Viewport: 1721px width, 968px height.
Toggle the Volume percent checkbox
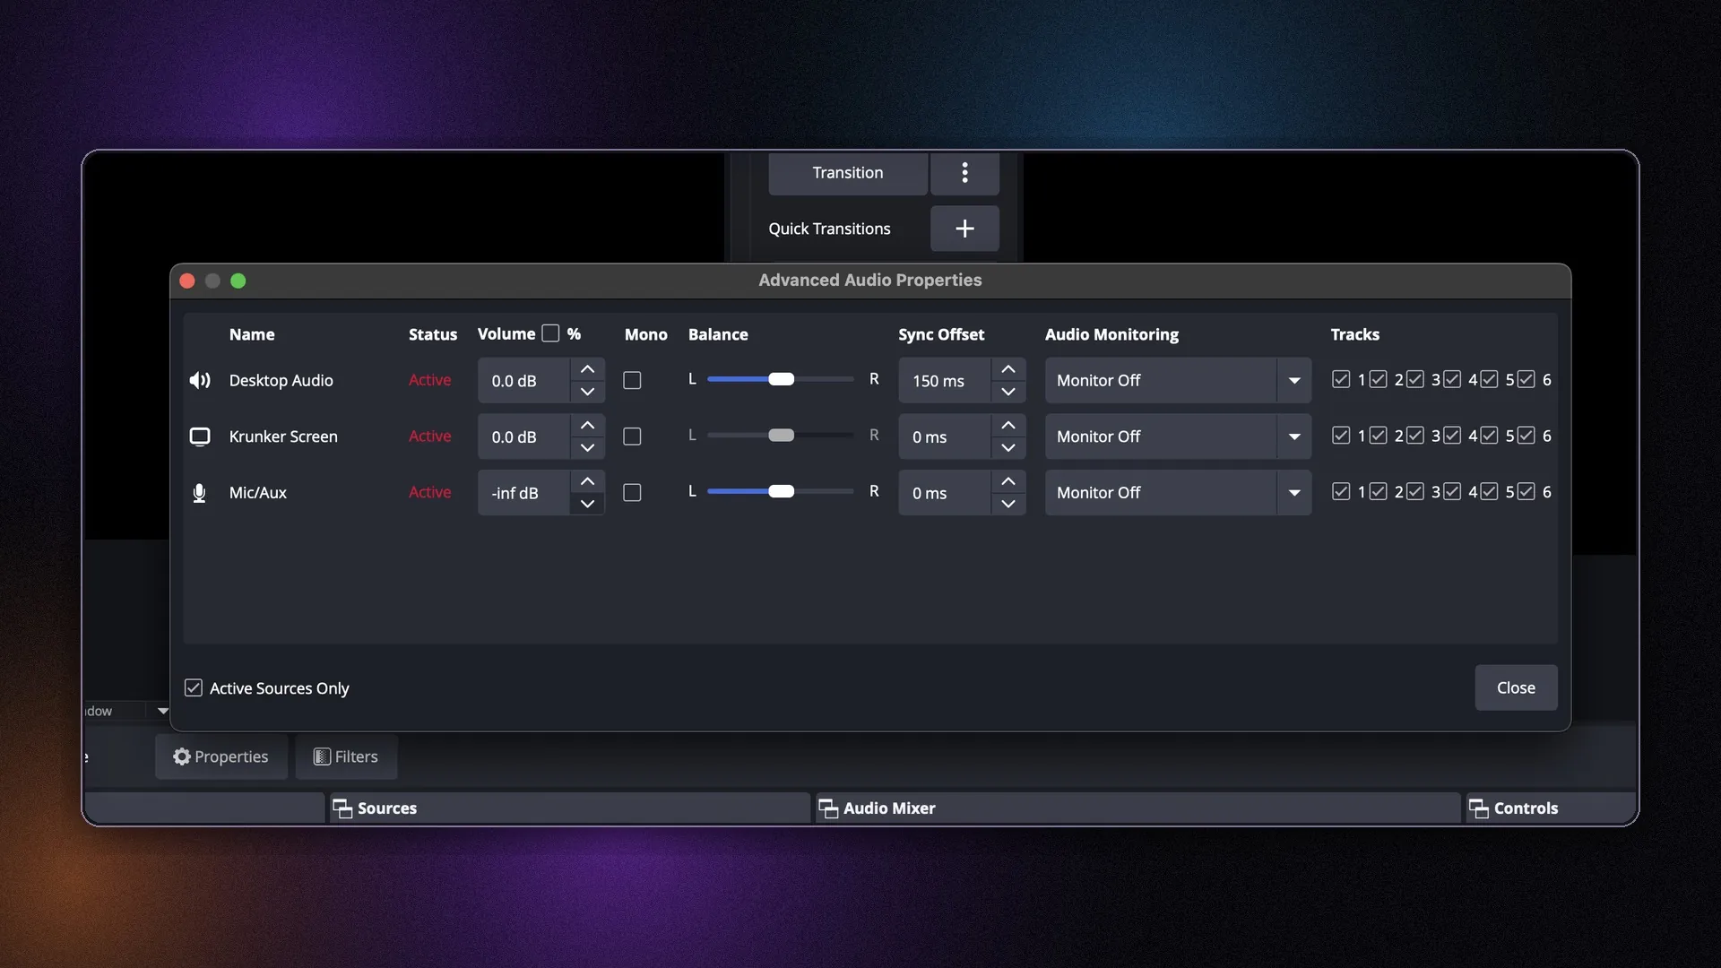tap(550, 333)
